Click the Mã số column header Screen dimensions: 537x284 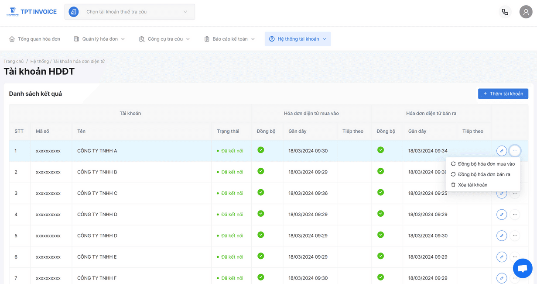click(42, 131)
